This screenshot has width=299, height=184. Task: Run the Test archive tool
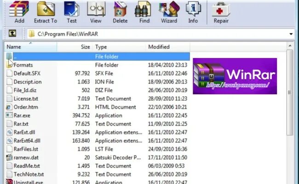tap(71, 12)
